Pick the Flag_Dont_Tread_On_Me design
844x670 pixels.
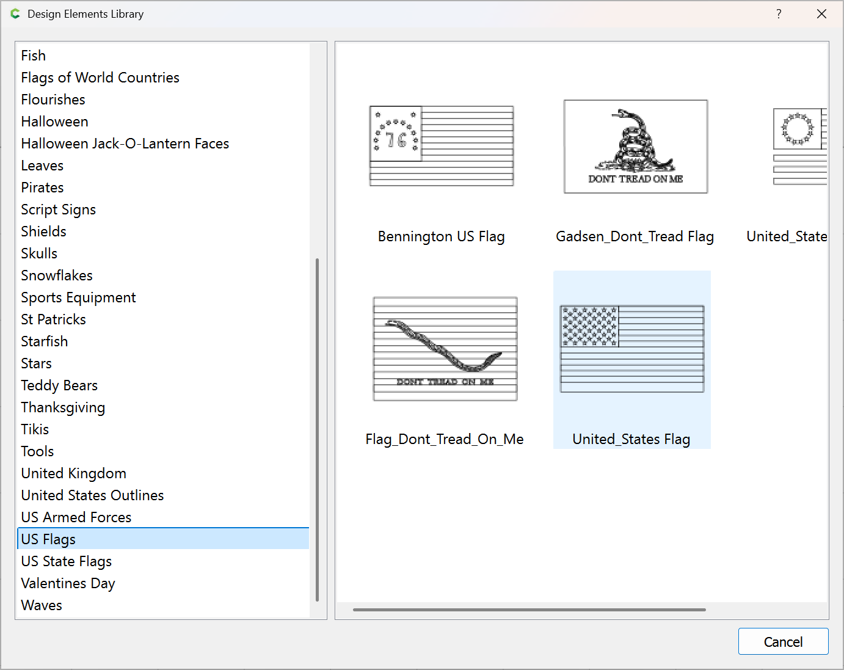pos(445,349)
